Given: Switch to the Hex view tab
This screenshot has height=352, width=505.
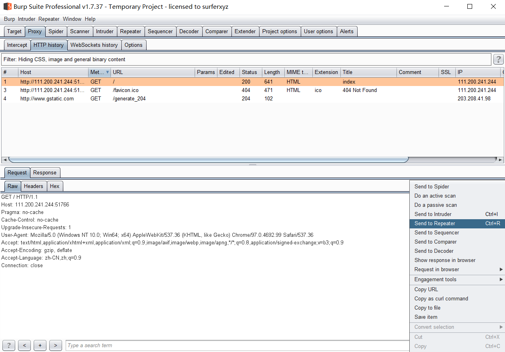Looking at the screenshot, I should [55, 186].
